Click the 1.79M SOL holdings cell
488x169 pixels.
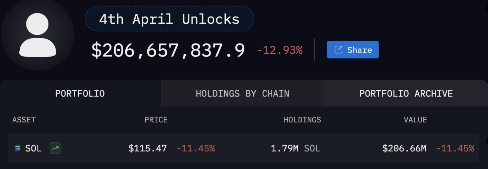tap(295, 148)
